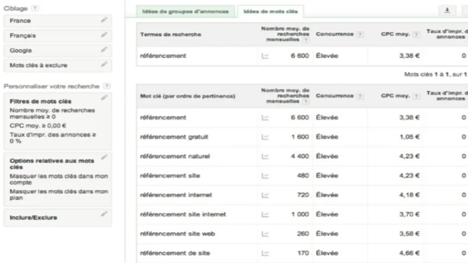Click the CPC moy. ≥ 0,00 € filter text

[38, 126]
